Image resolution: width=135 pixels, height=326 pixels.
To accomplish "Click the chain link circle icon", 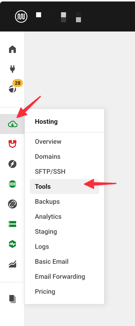I will (12, 204).
